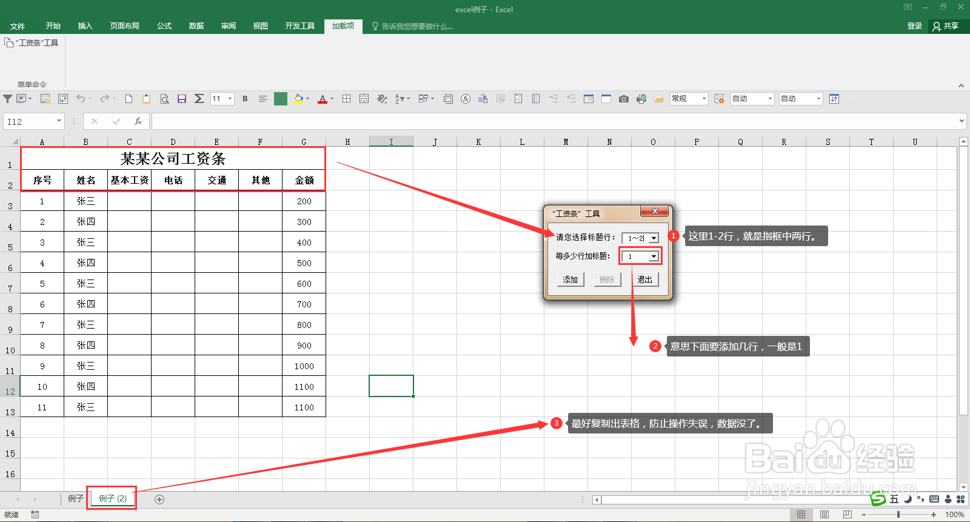Image resolution: width=970 pixels, height=522 pixels.
Task: Switch to 插入 ribbon tab
Action: tap(85, 26)
